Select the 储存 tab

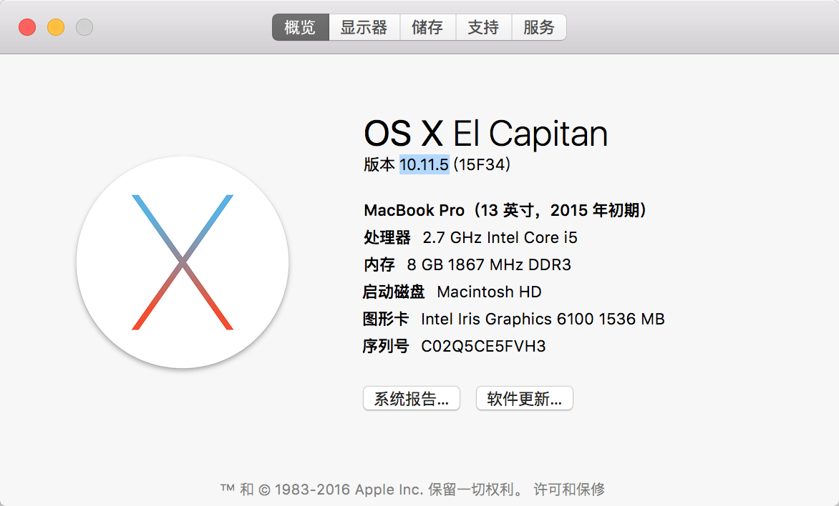(427, 28)
